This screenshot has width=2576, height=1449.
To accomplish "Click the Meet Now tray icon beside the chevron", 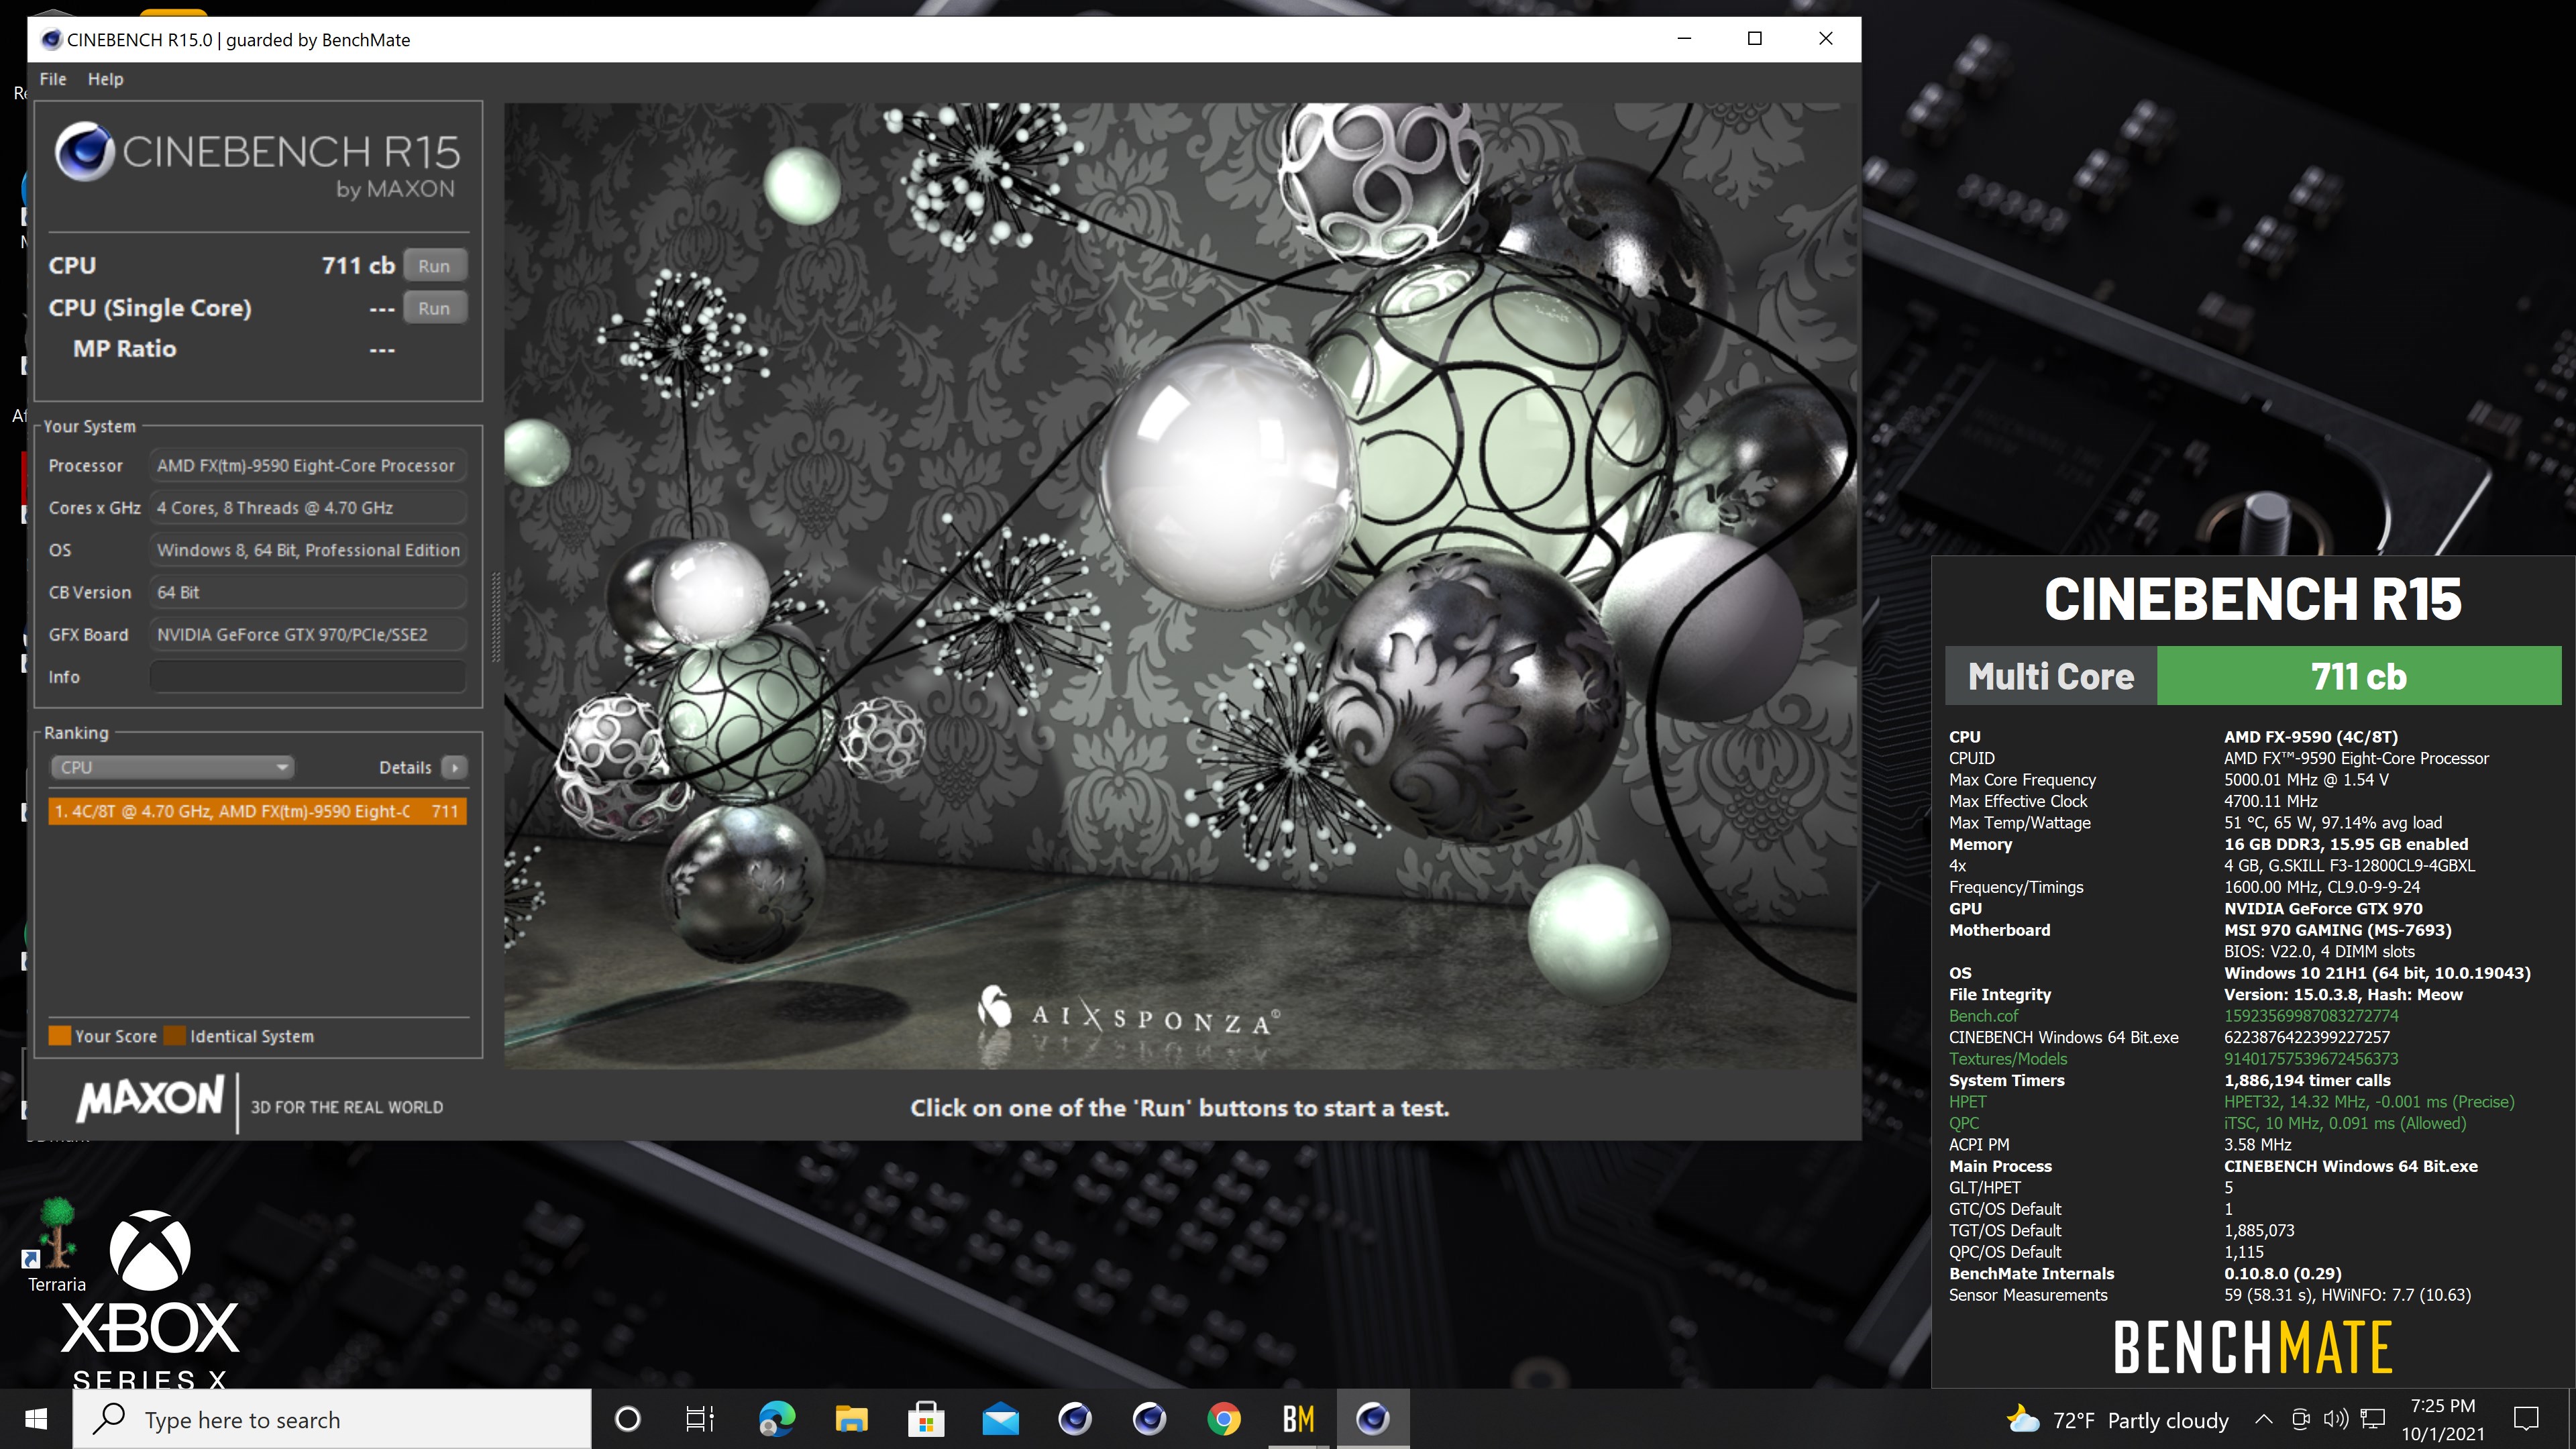I will [x=2300, y=1419].
